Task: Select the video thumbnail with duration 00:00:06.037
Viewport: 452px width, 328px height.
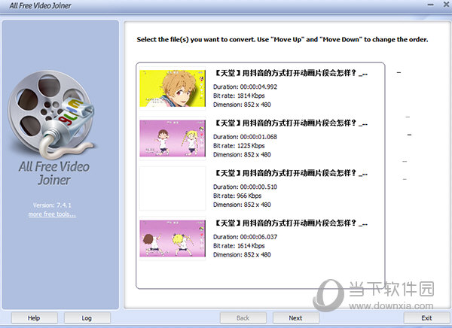Action: coord(173,238)
